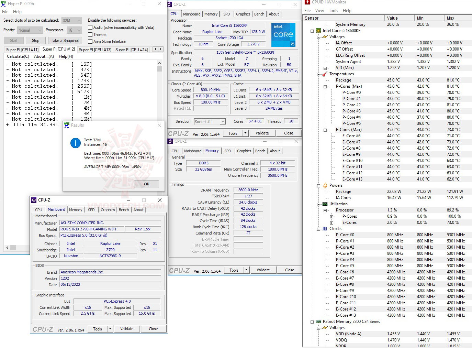
Task: Click Close in the CPU-Z Mainboard window
Action: 153,329
